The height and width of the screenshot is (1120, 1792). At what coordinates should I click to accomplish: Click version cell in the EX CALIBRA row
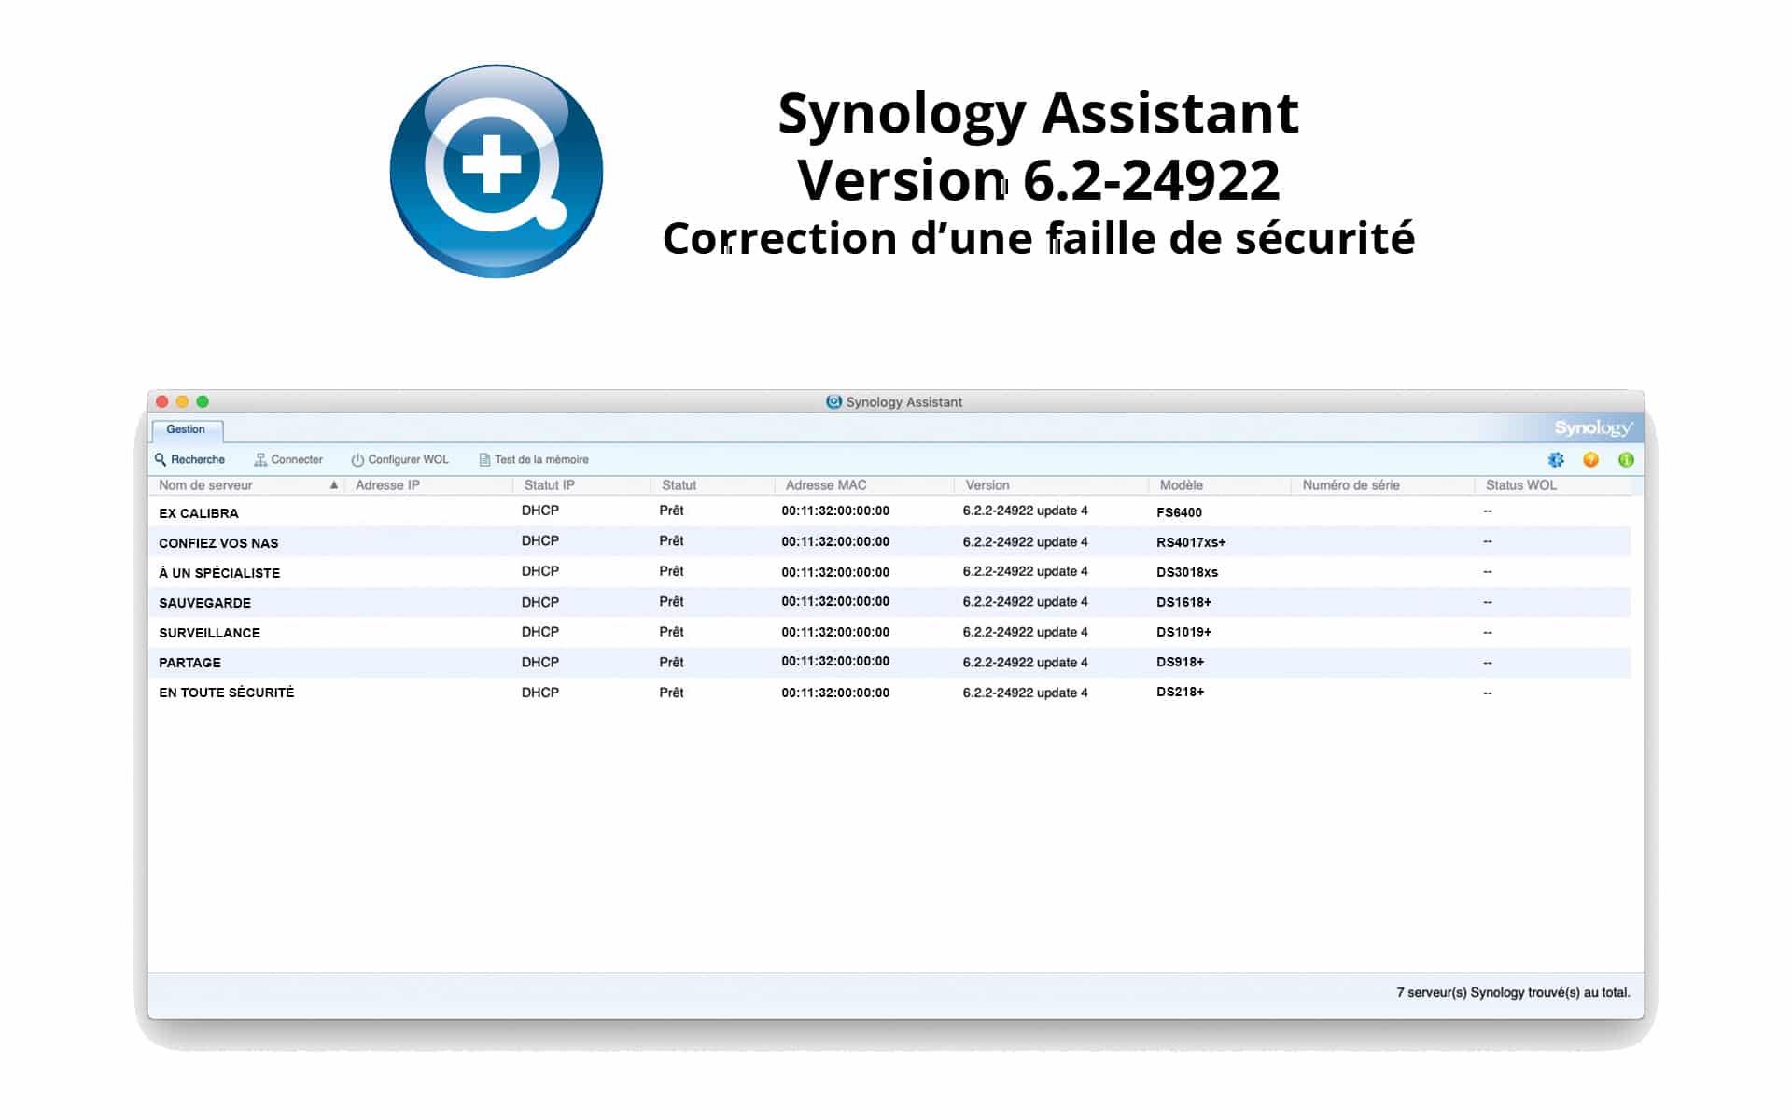tap(1025, 511)
